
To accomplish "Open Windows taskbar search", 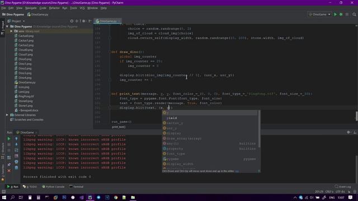I will [12, 197].
